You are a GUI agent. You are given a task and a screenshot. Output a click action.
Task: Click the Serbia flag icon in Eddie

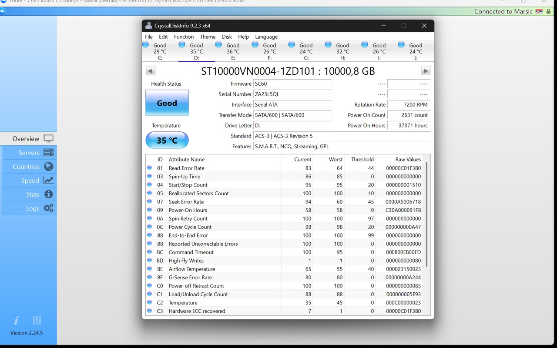point(539,11)
